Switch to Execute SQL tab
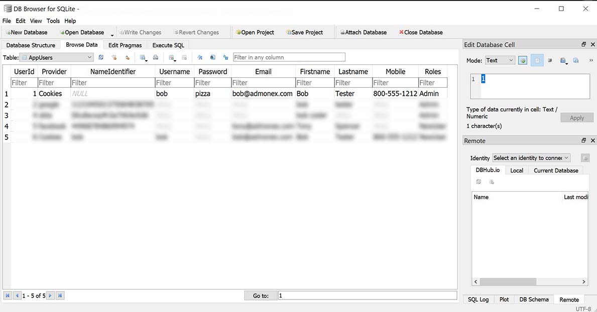 coord(168,45)
